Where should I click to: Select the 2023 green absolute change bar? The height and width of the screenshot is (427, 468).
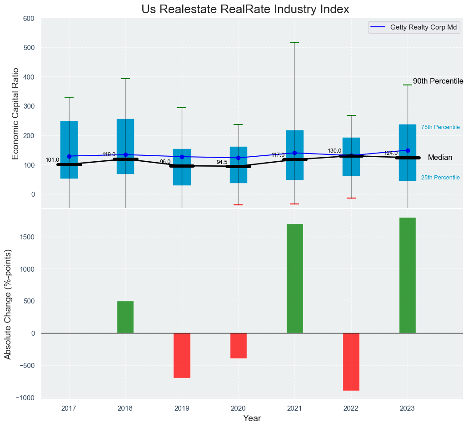coord(408,275)
